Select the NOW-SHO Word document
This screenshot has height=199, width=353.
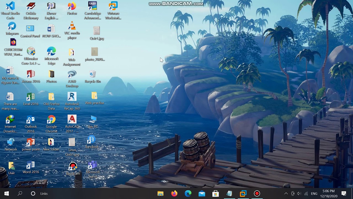pyautogui.click(x=51, y=31)
